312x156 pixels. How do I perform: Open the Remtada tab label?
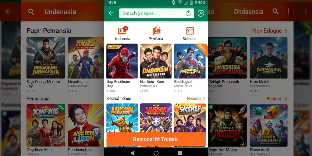point(156,39)
